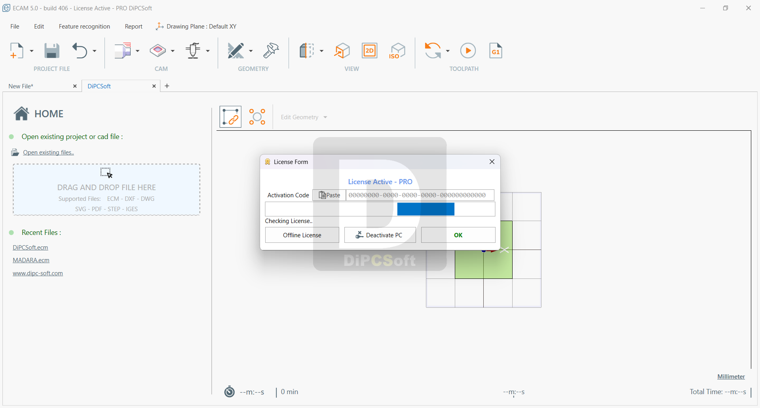
Task: Click the Open existing files link
Action: 48,153
